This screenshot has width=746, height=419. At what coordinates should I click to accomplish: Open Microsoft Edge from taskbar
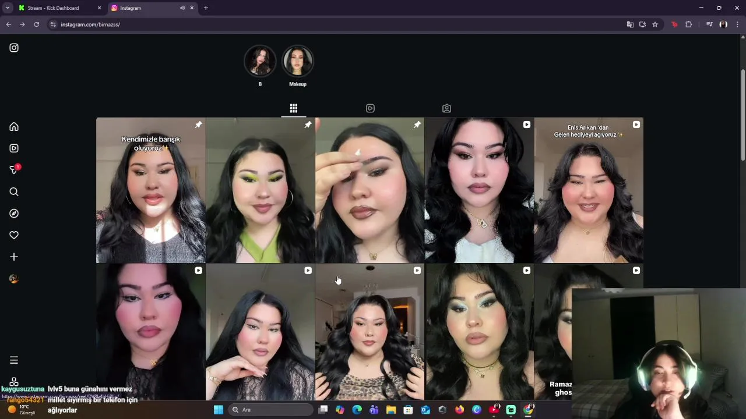[x=357, y=410]
